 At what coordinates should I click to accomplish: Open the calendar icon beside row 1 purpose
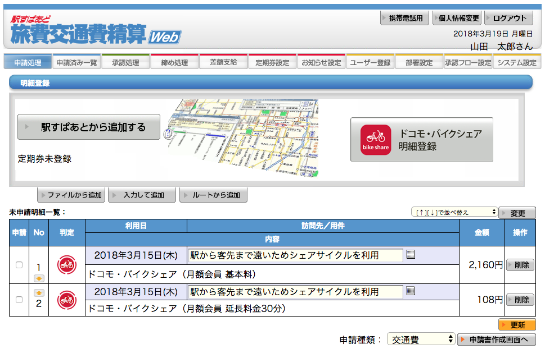click(411, 255)
